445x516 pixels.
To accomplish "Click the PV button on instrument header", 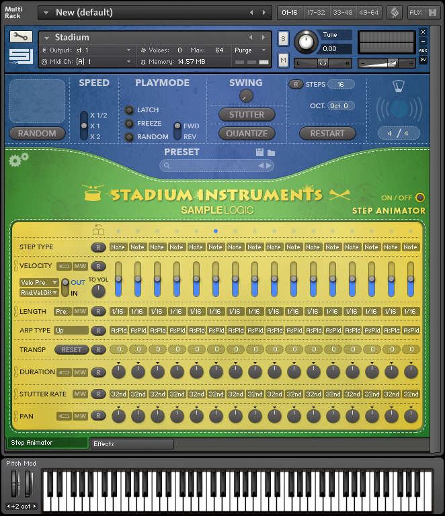I will [423, 60].
